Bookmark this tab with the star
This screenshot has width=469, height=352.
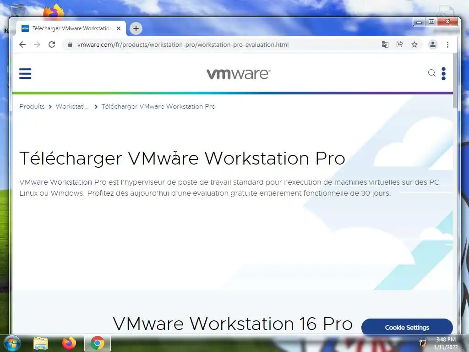click(x=414, y=44)
